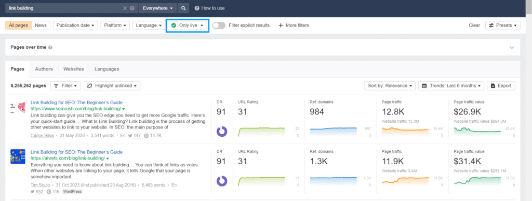Click Semrush result URL Rating trend chart
This screenshot has width=532, height=201.
(x=261, y=132)
